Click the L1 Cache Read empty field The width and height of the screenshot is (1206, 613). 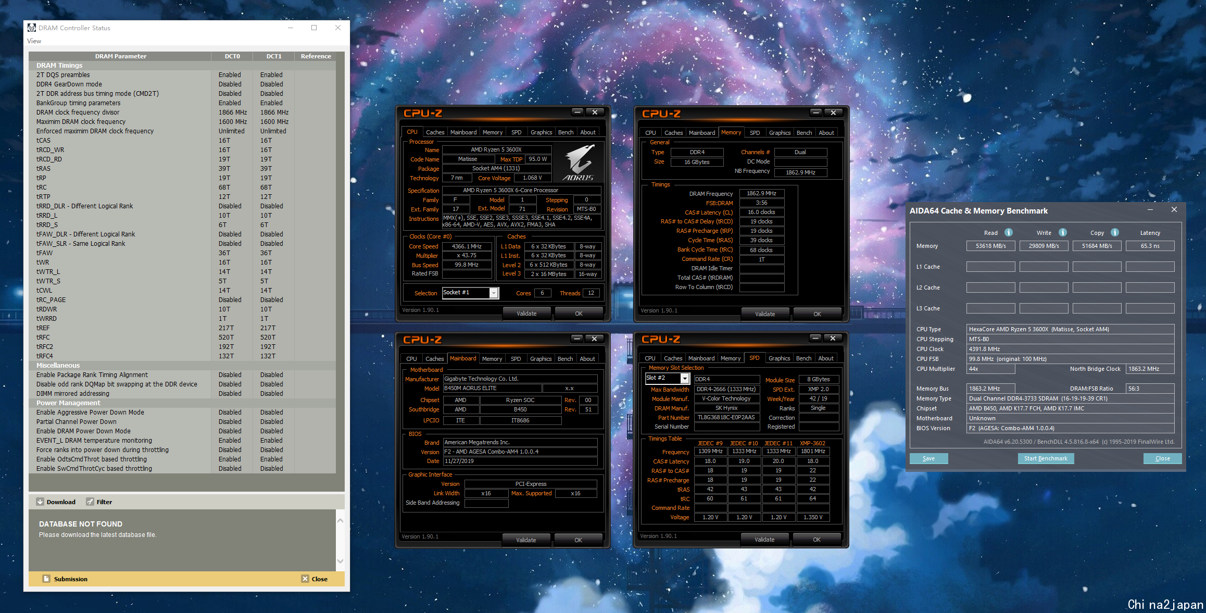click(990, 267)
